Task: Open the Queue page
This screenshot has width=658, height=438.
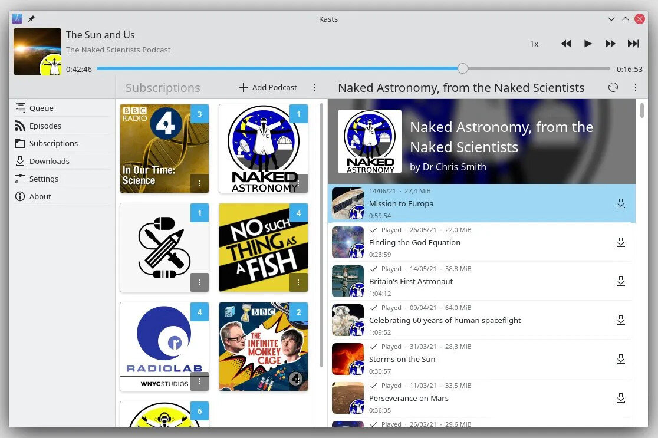Action: click(62, 108)
